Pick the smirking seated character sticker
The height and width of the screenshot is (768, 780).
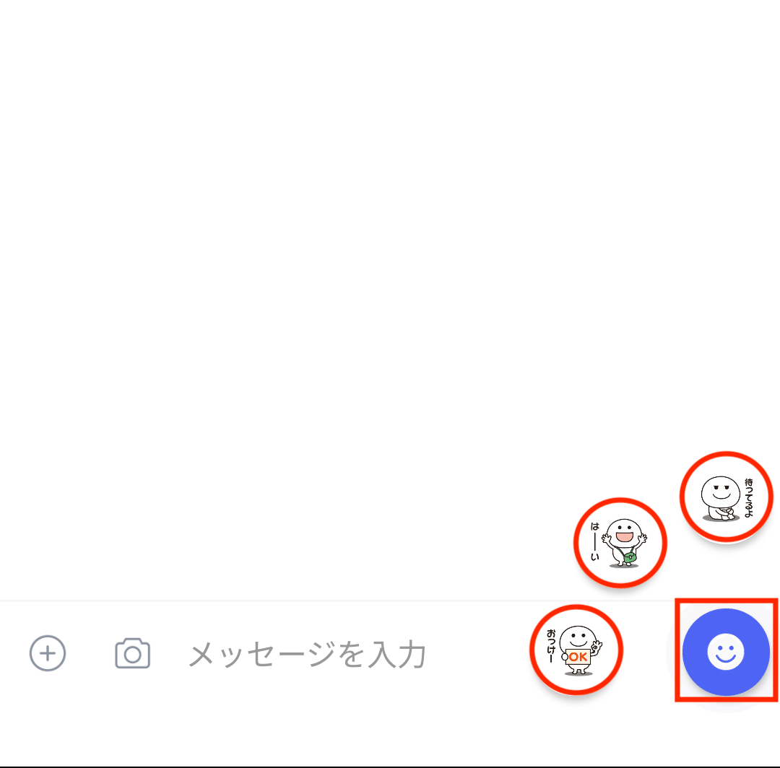point(727,497)
